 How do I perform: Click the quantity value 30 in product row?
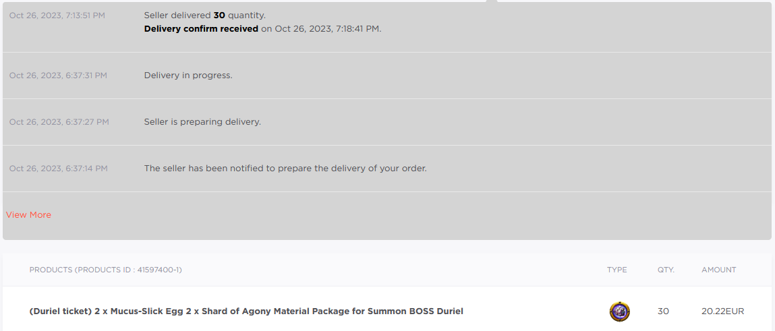click(663, 311)
